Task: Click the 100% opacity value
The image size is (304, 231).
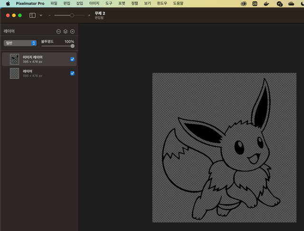Action: pyautogui.click(x=69, y=42)
